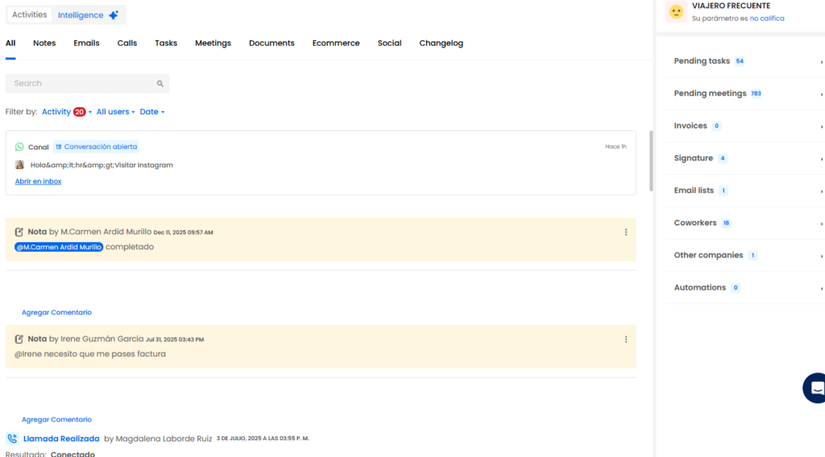Click the WhatsApp Canal icon
The image size is (825, 457).
tap(19, 147)
